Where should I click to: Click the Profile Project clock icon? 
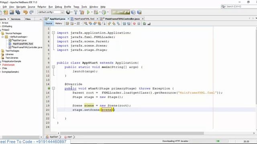[104, 12]
